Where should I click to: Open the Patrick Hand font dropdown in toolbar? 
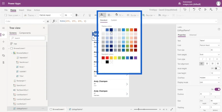[50, 15]
